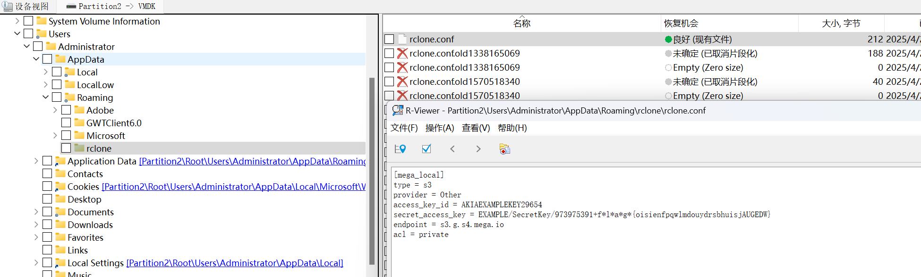Go to previous file in R-Viewer
Image resolution: width=921 pixels, height=277 pixels.
[x=452, y=149]
